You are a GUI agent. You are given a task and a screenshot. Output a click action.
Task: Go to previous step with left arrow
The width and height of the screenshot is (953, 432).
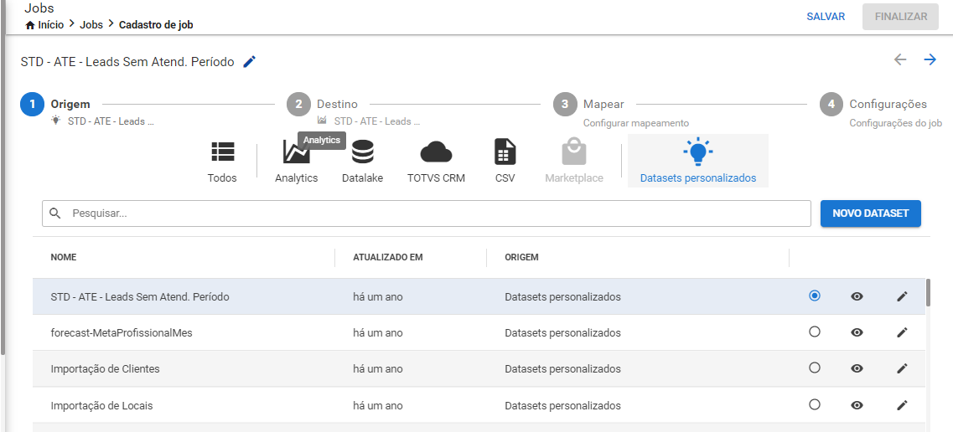[x=900, y=59]
